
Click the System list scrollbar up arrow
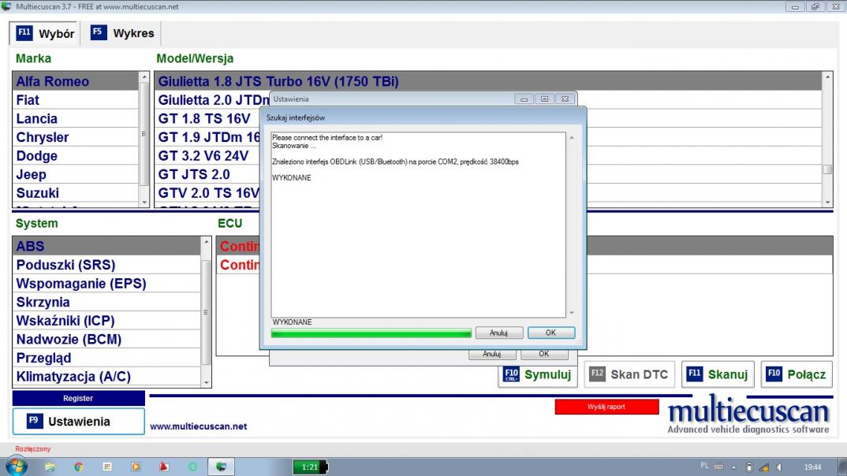coord(206,242)
